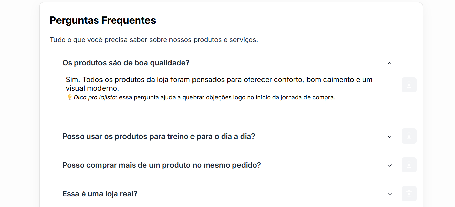This screenshot has width=455, height=207.
Task: Click trash icon beside "Essa é uma loja real?"
Action: point(409,194)
